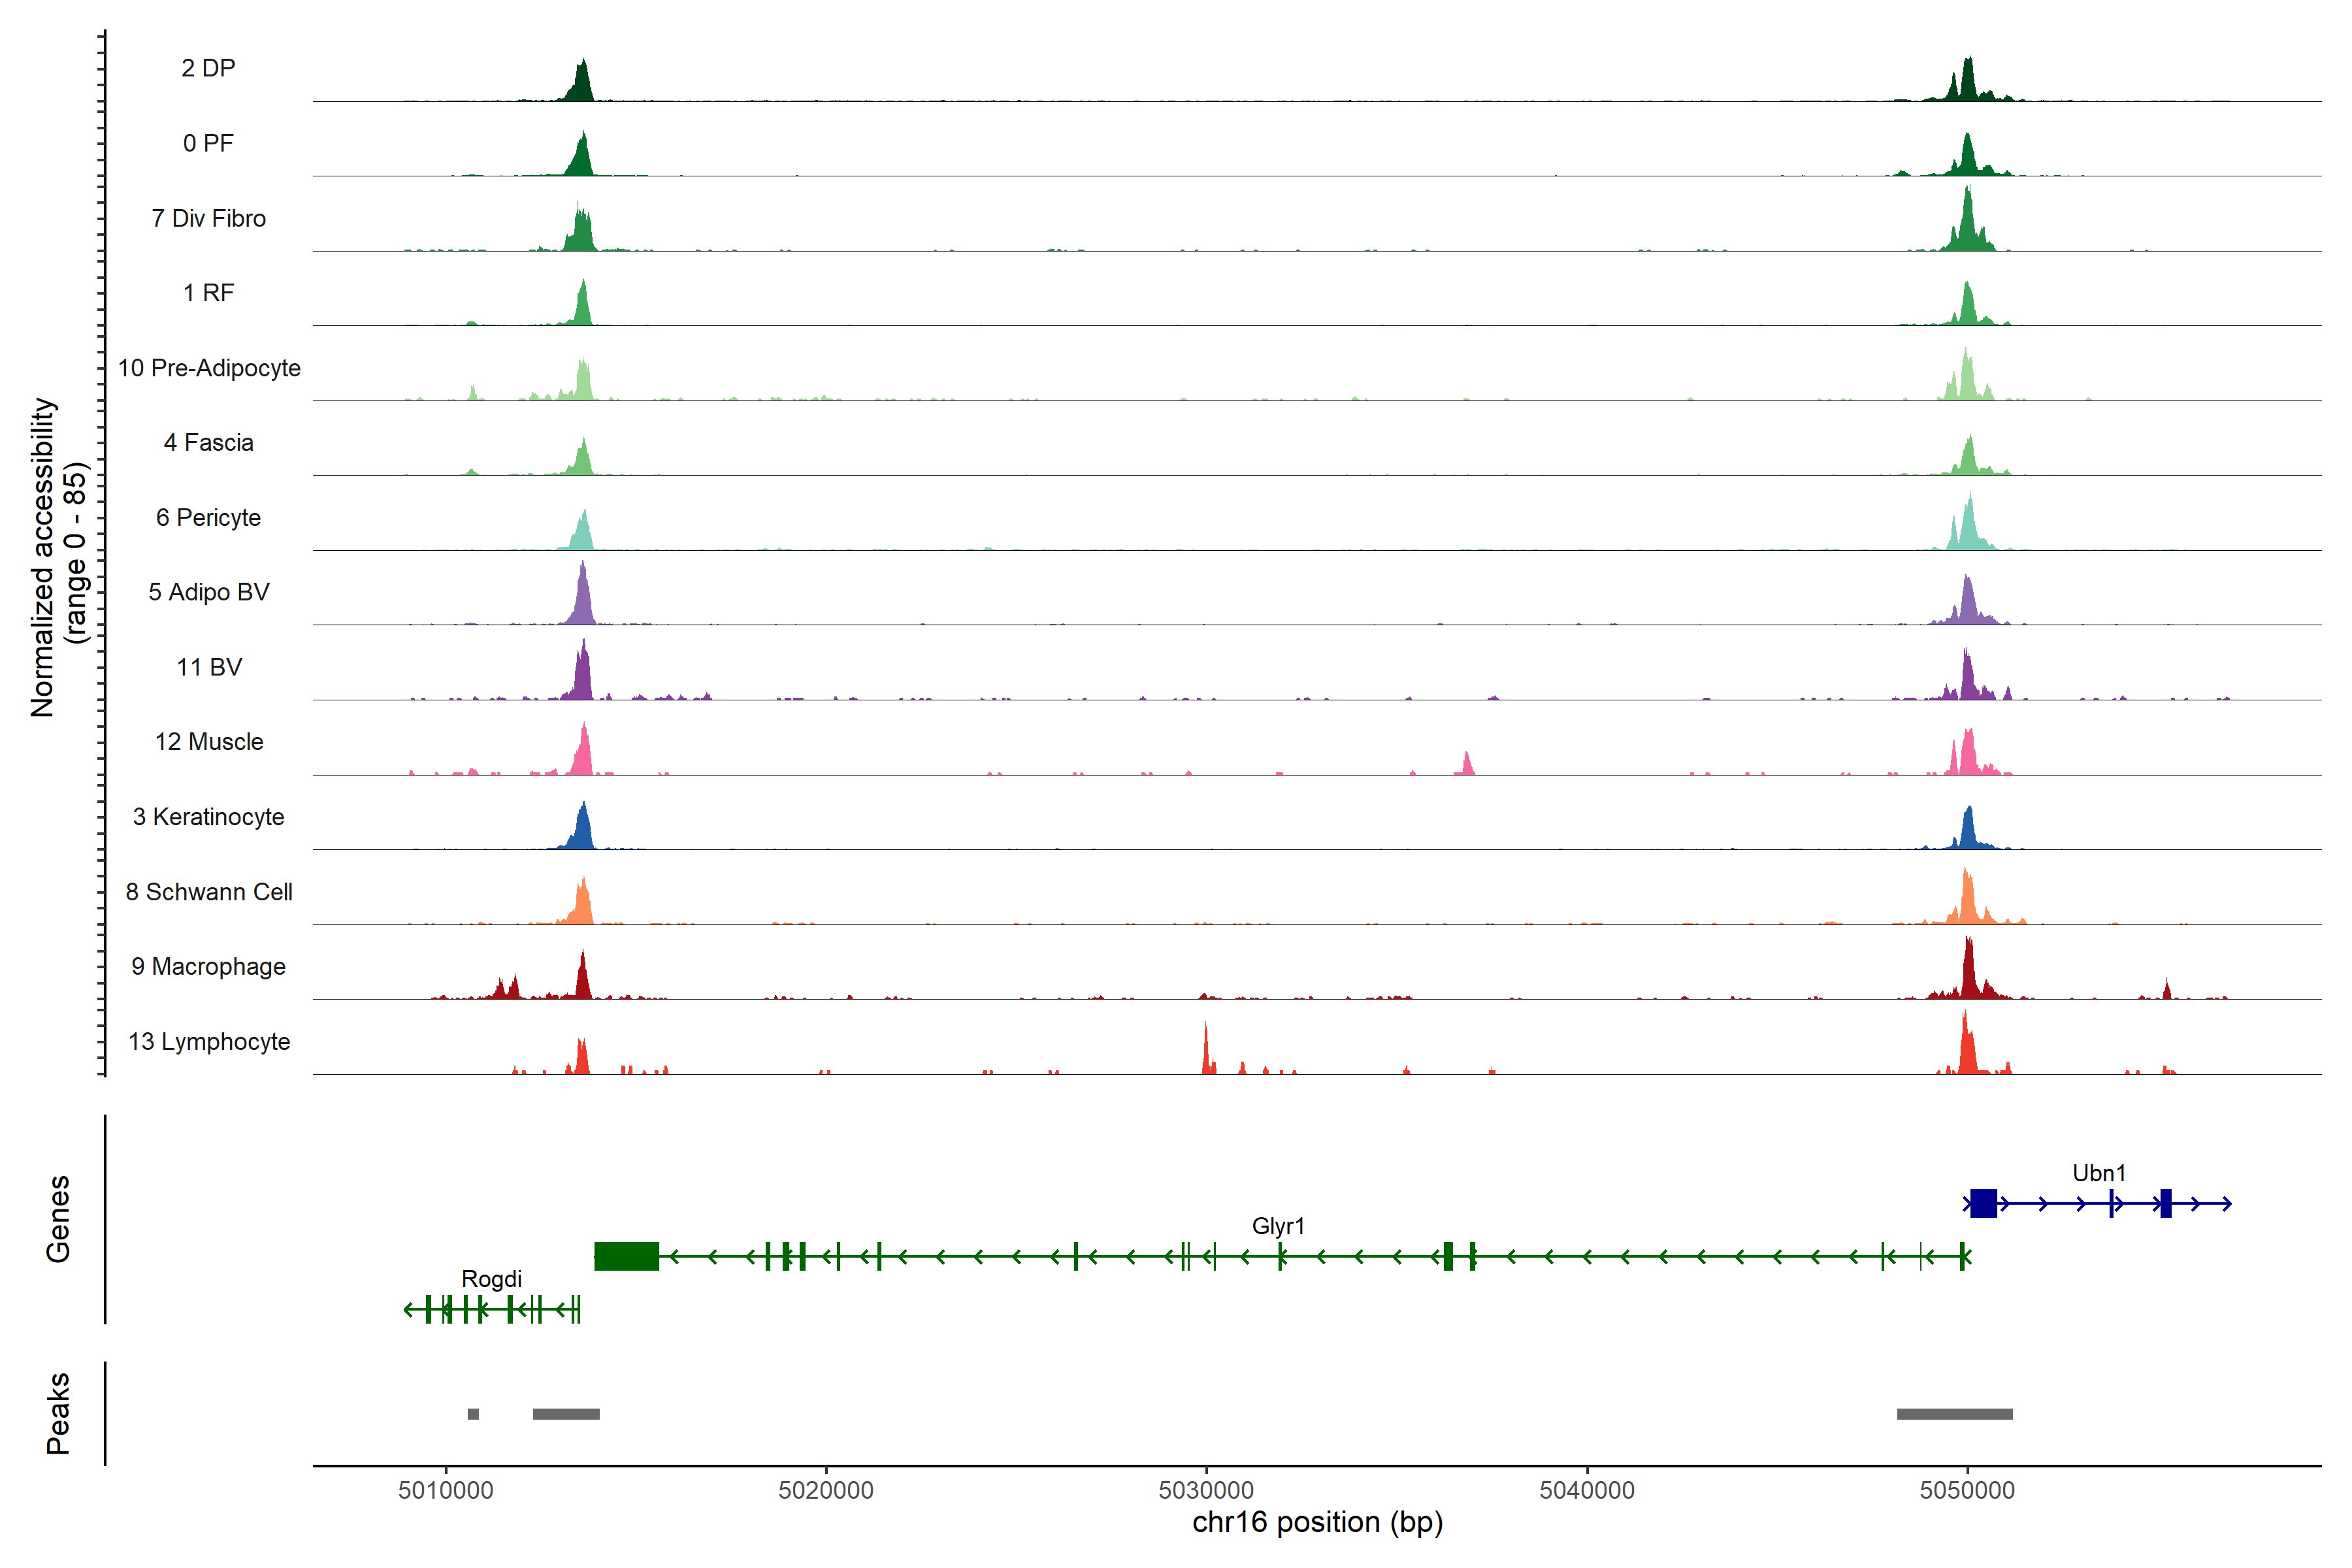The image size is (2352, 1568).
Task: Click the 10 Pre-Adipocyte track label
Action: coord(209,368)
